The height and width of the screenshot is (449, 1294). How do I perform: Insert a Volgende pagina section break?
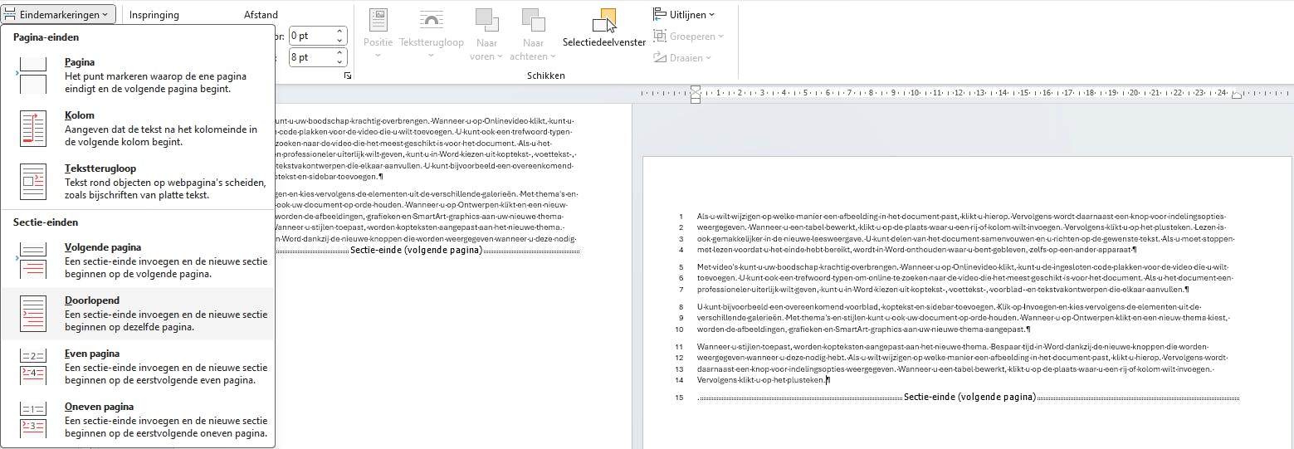[138, 261]
